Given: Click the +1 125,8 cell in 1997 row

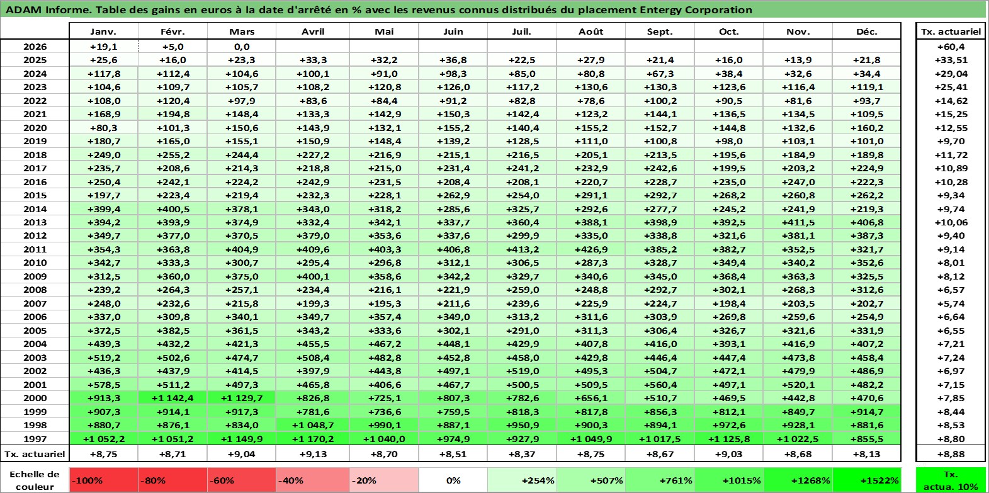Looking at the screenshot, I should (x=728, y=439).
